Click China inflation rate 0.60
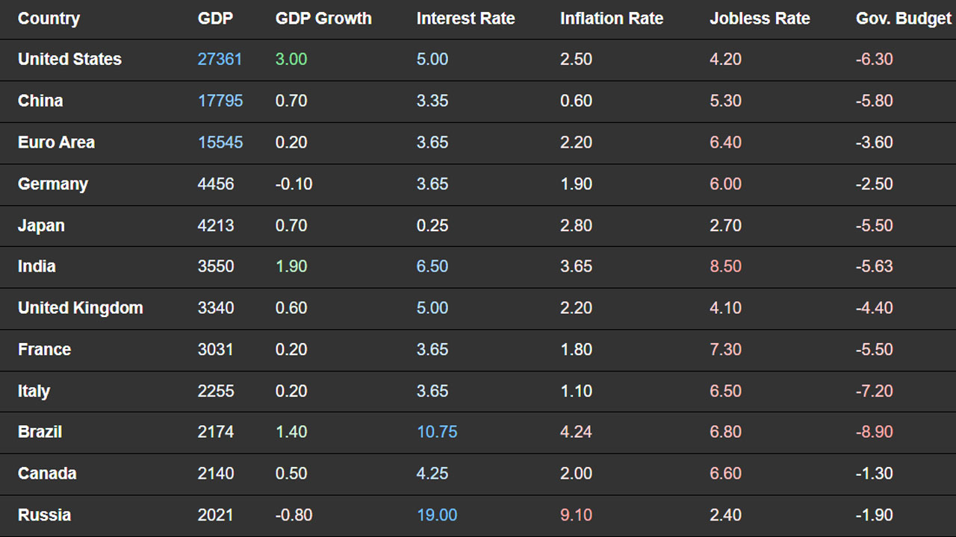 click(577, 101)
